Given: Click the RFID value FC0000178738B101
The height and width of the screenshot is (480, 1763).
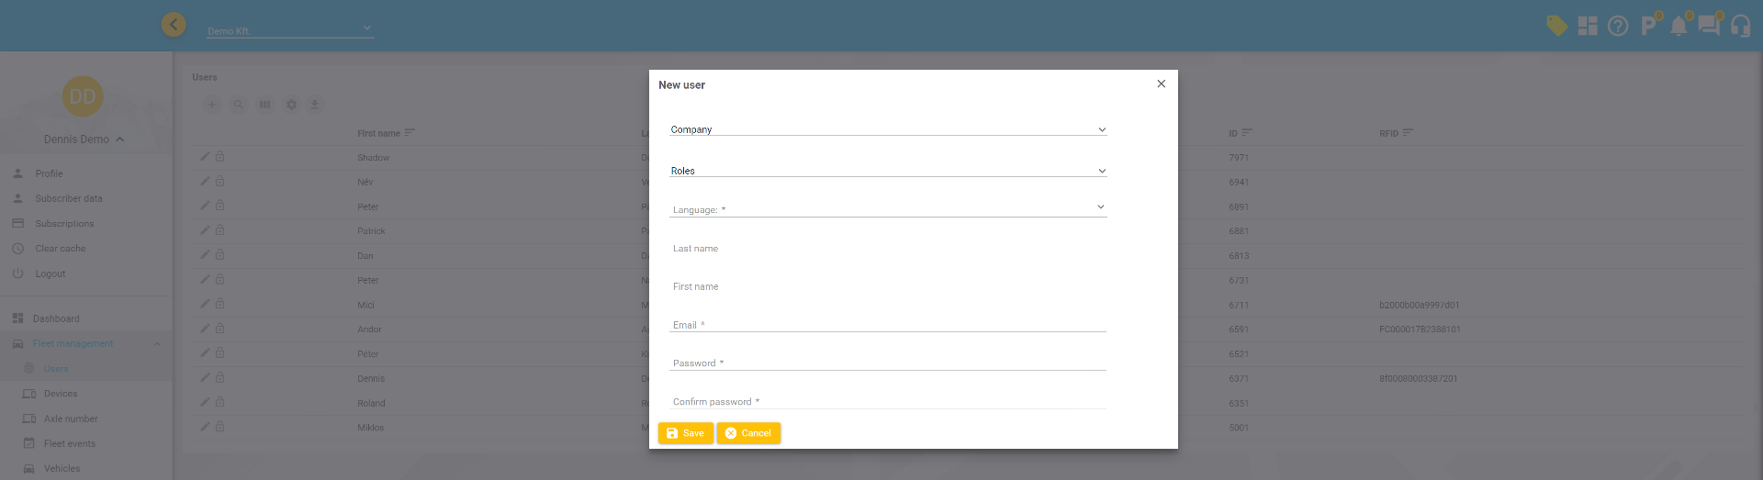Looking at the screenshot, I should pos(1420,329).
